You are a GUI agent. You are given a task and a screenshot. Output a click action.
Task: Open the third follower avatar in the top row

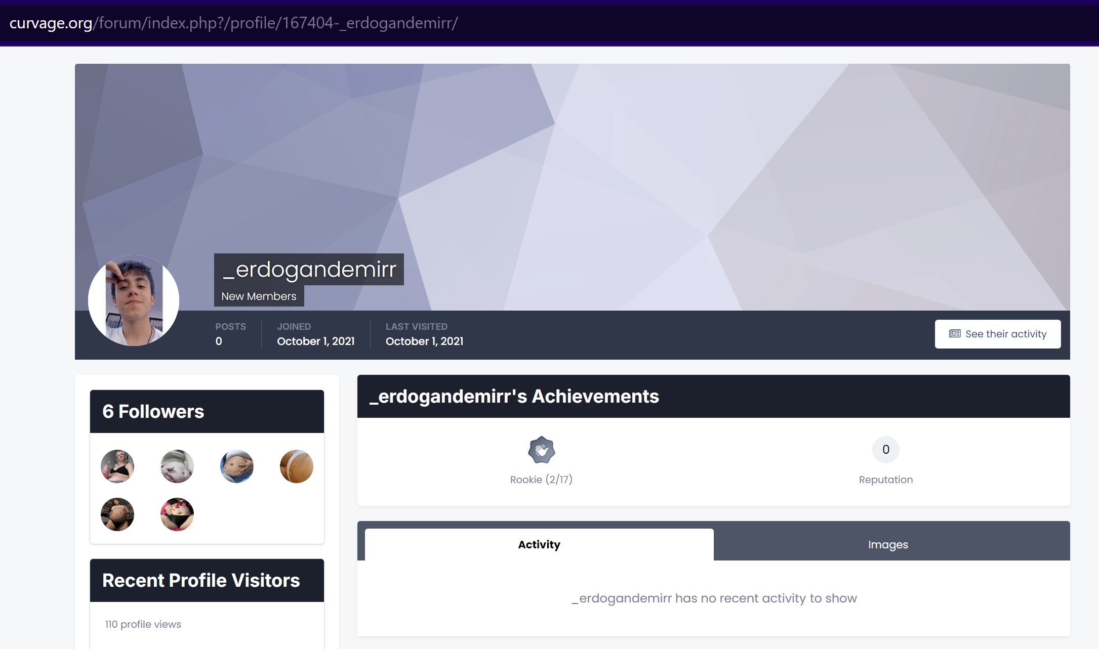tap(237, 466)
